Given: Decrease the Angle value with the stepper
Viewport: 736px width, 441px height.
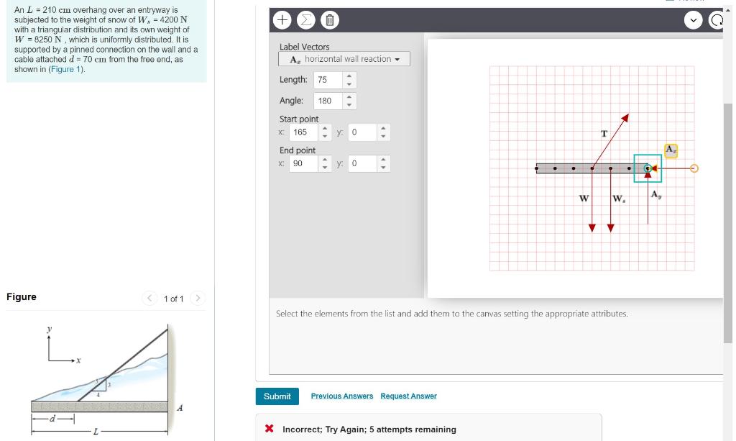Looking at the screenshot, I should [x=349, y=104].
